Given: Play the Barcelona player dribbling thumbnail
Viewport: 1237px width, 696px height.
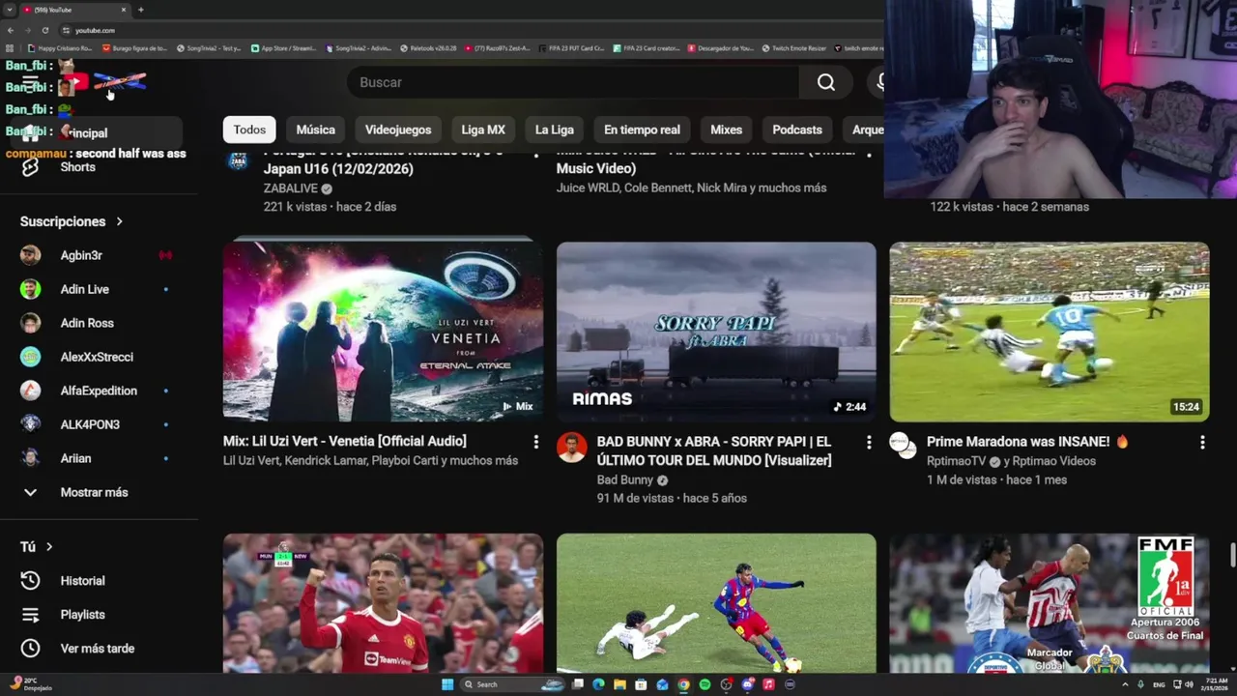Looking at the screenshot, I should (716, 603).
